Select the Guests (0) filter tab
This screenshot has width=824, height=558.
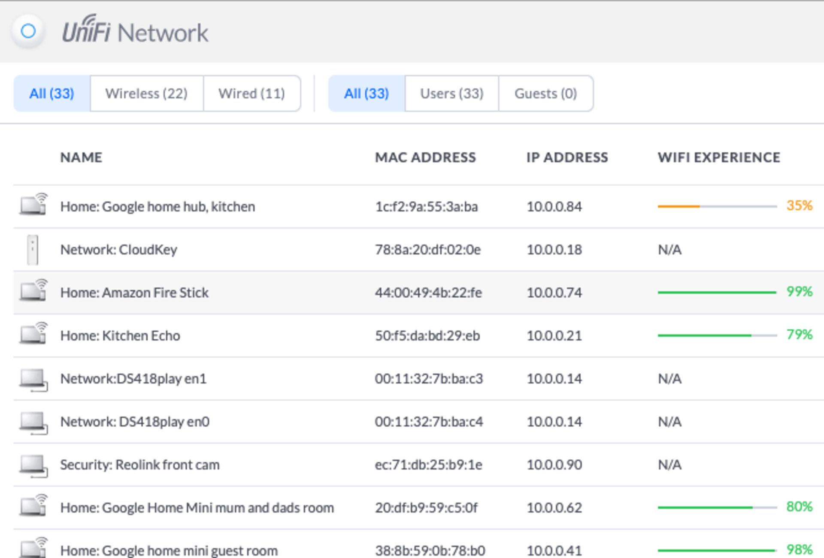(x=545, y=94)
